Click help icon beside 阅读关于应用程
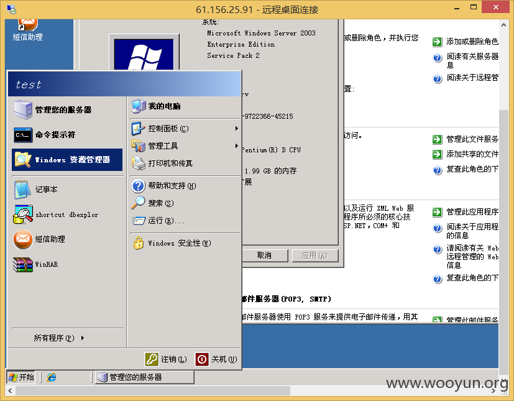514x401 pixels. [x=438, y=228]
